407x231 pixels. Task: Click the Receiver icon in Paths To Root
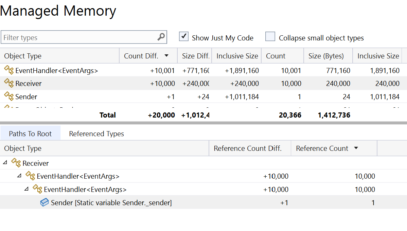[16, 163]
